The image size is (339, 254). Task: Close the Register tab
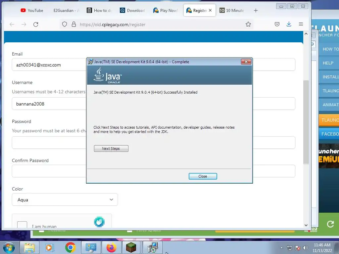pyautogui.click(x=210, y=10)
